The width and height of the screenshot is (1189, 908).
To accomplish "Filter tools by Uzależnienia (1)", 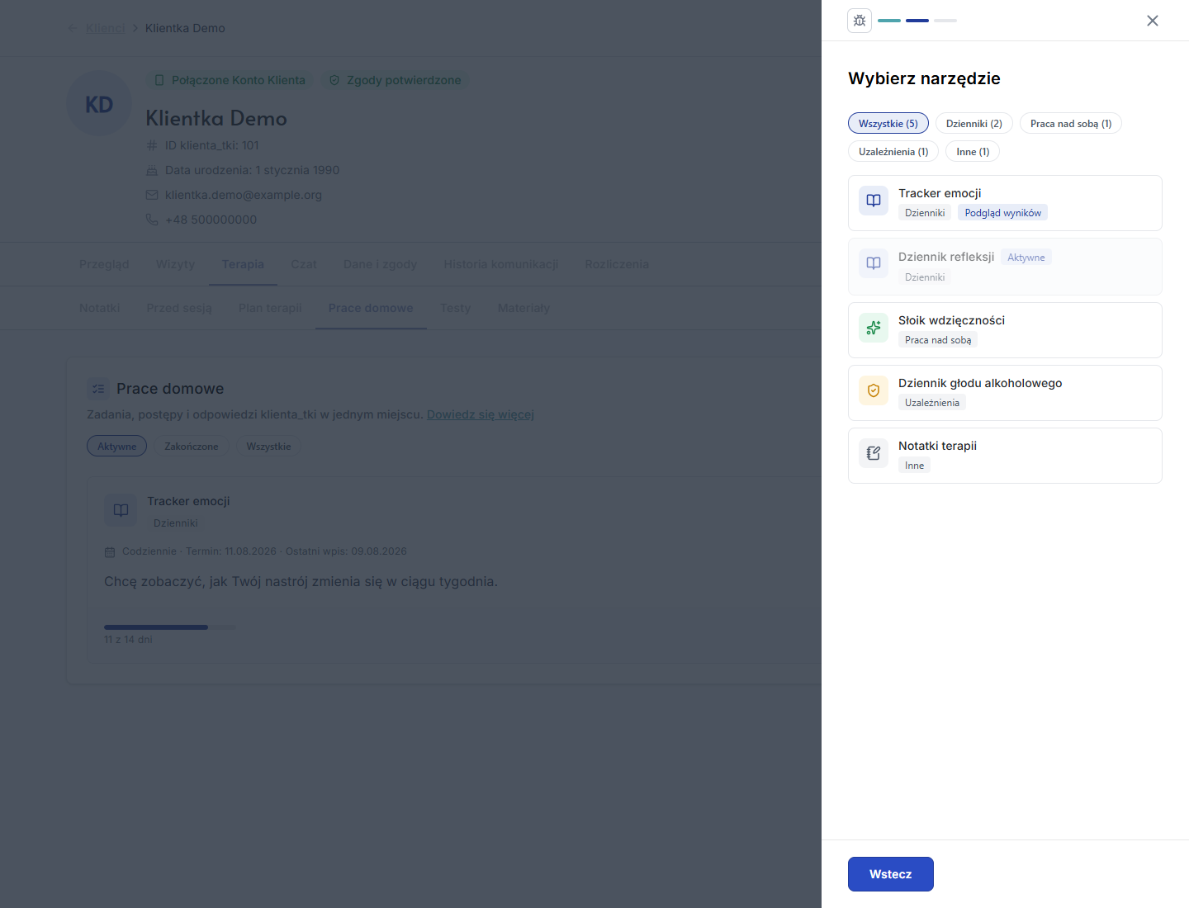I will tap(893, 151).
